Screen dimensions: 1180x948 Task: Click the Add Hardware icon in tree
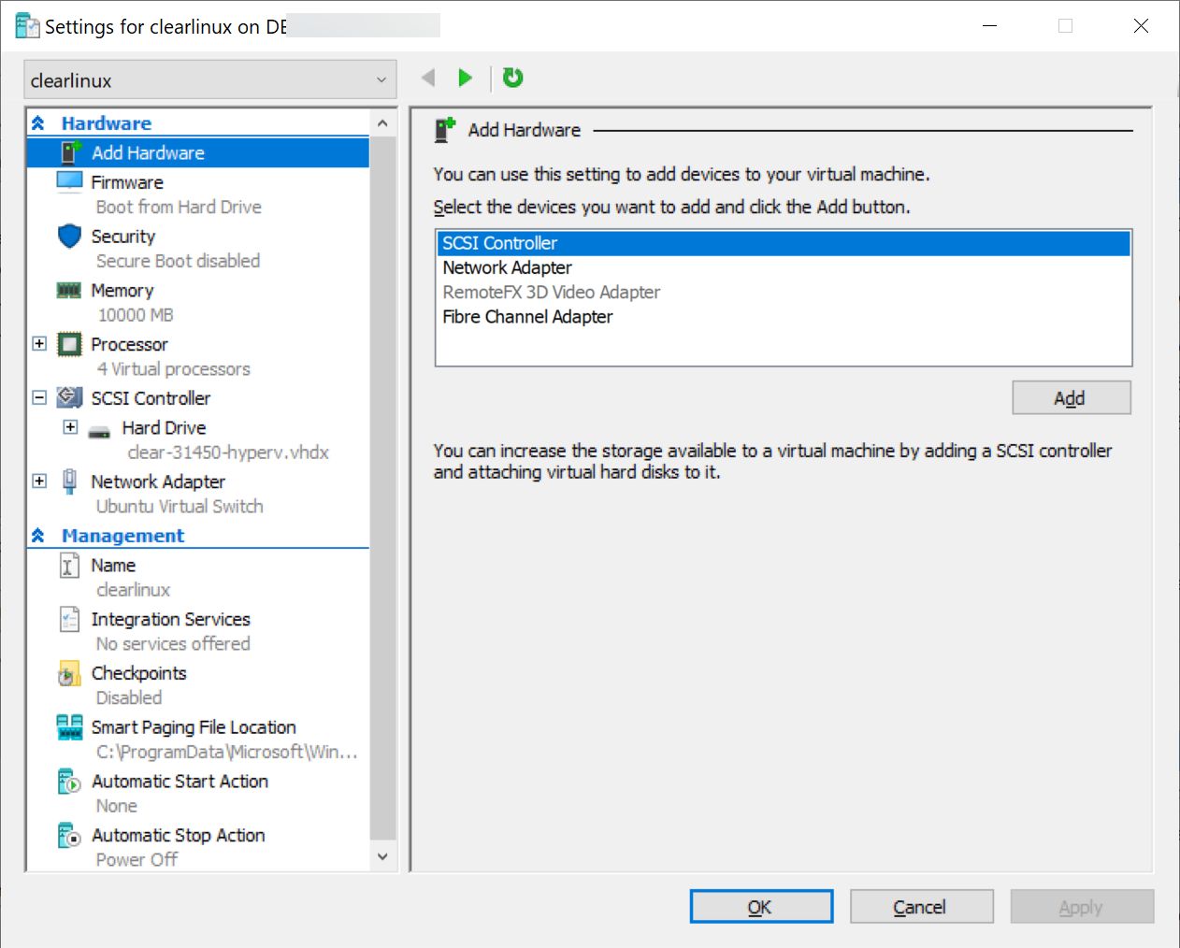click(71, 152)
